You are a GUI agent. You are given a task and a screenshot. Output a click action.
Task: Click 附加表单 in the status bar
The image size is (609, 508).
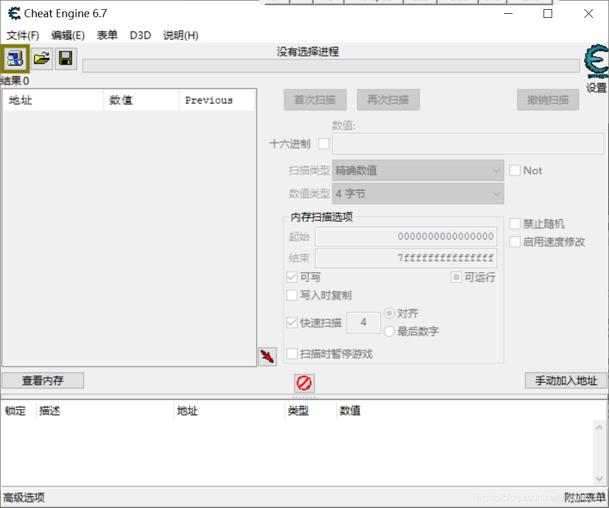(x=585, y=498)
